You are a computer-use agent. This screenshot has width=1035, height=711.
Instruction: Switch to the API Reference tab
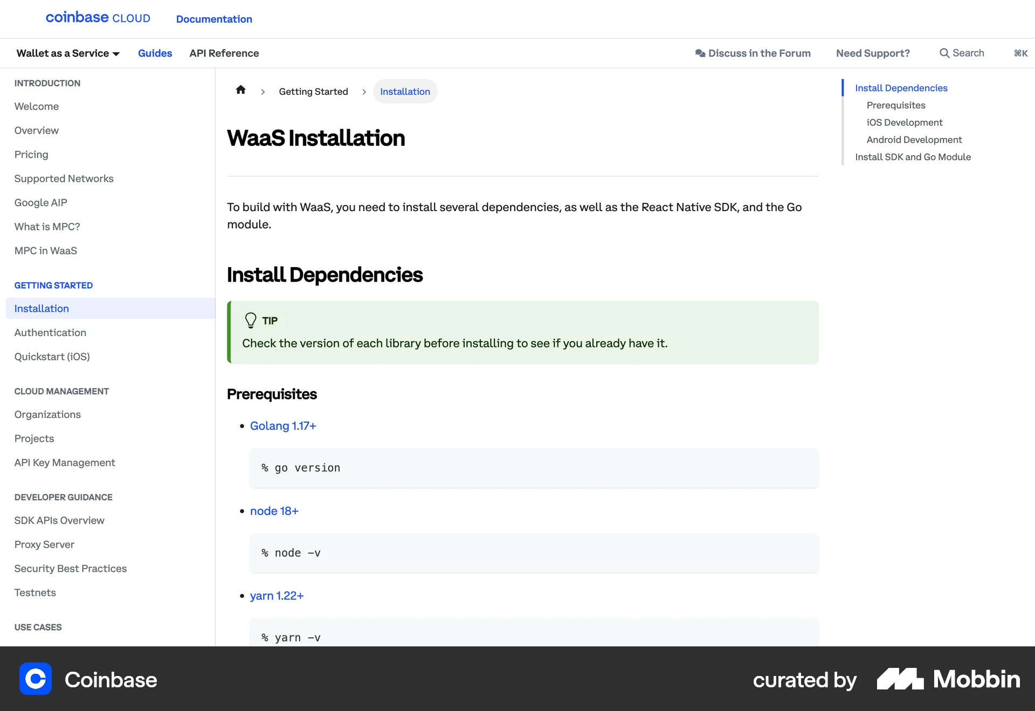click(224, 53)
